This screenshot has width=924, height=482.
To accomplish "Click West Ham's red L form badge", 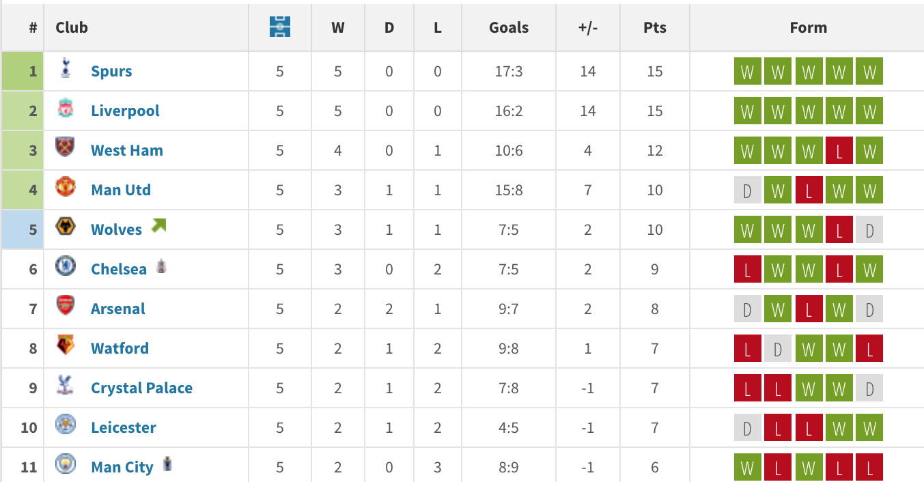I will (x=839, y=151).
